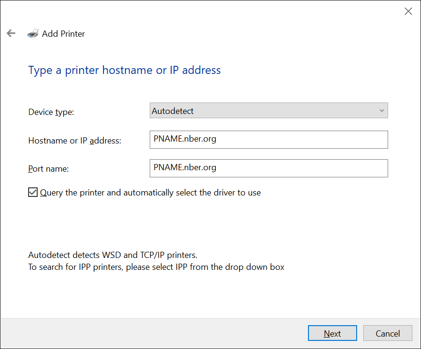This screenshot has height=349, width=421.
Task: Click the 'search for IPP printers' hint
Action: click(x=156, y=267)
